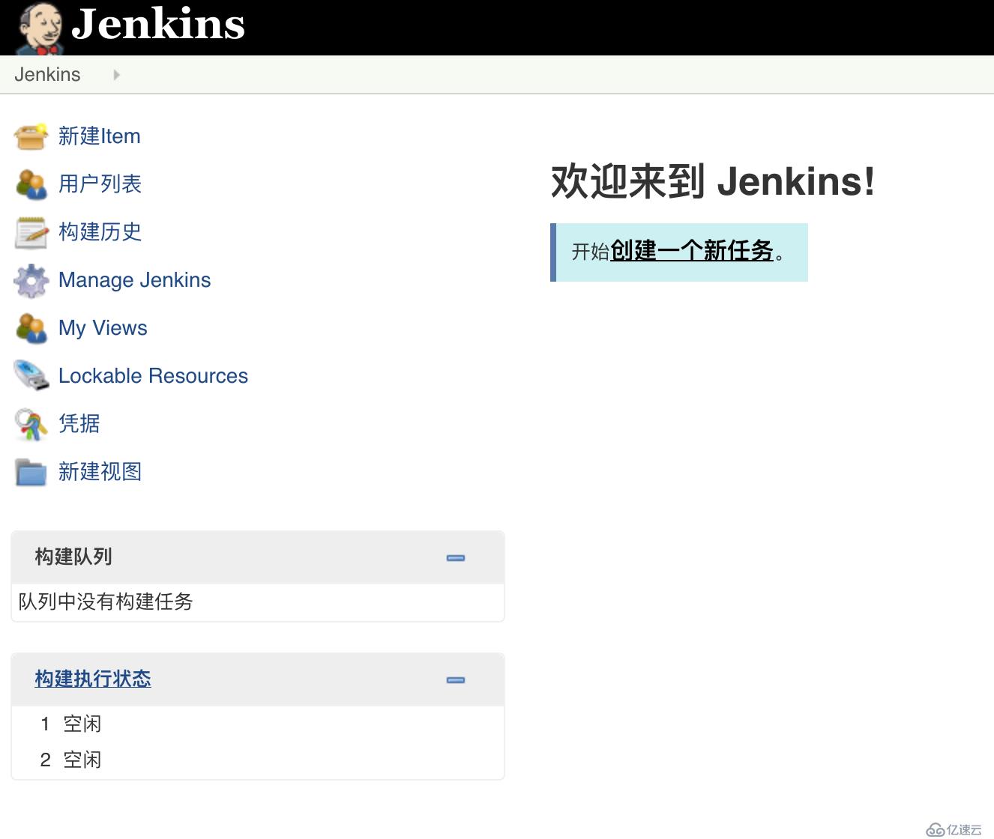The height and width of the screenshot is (839, 994).
Task: Open the My Views link
Action: point(103,328)
